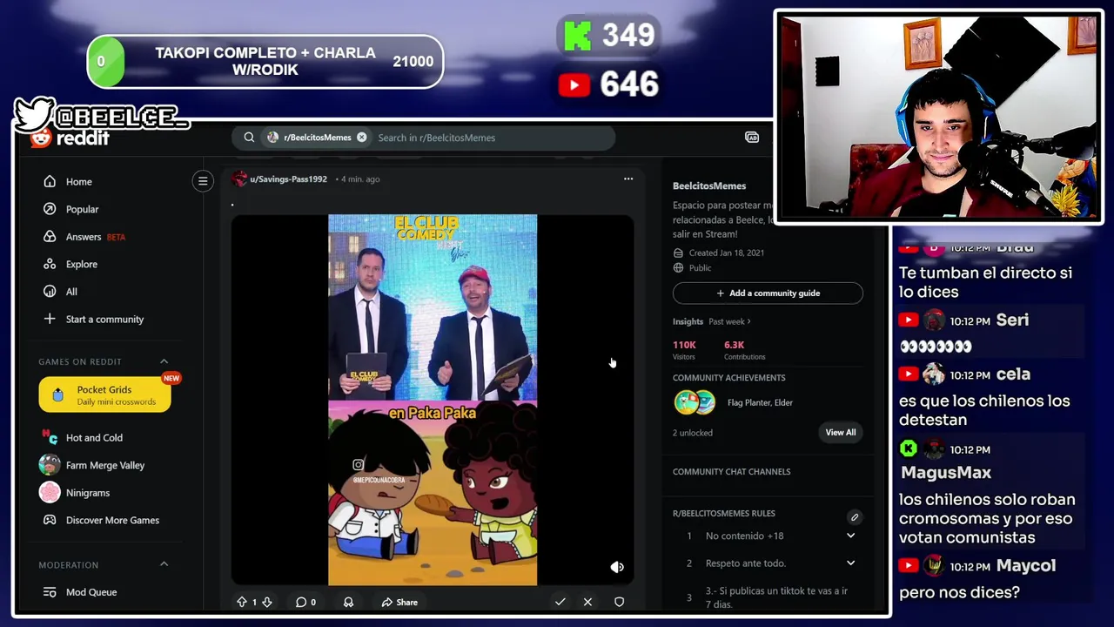Click the Savings-Pass1992 user avatar

coord(239,179)
